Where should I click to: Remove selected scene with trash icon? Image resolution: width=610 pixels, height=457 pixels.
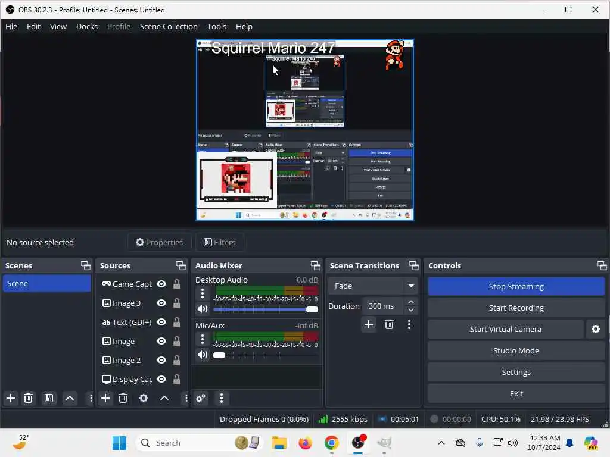coord(28,398)
